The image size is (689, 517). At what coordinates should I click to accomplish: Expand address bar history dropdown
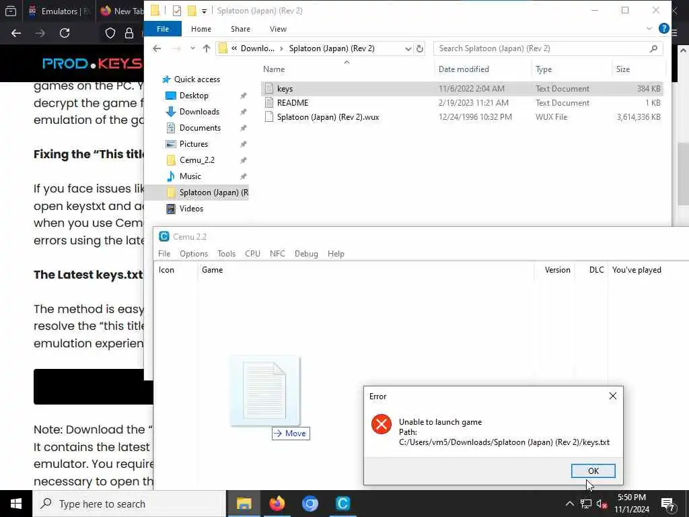click(x=408, y=48)
